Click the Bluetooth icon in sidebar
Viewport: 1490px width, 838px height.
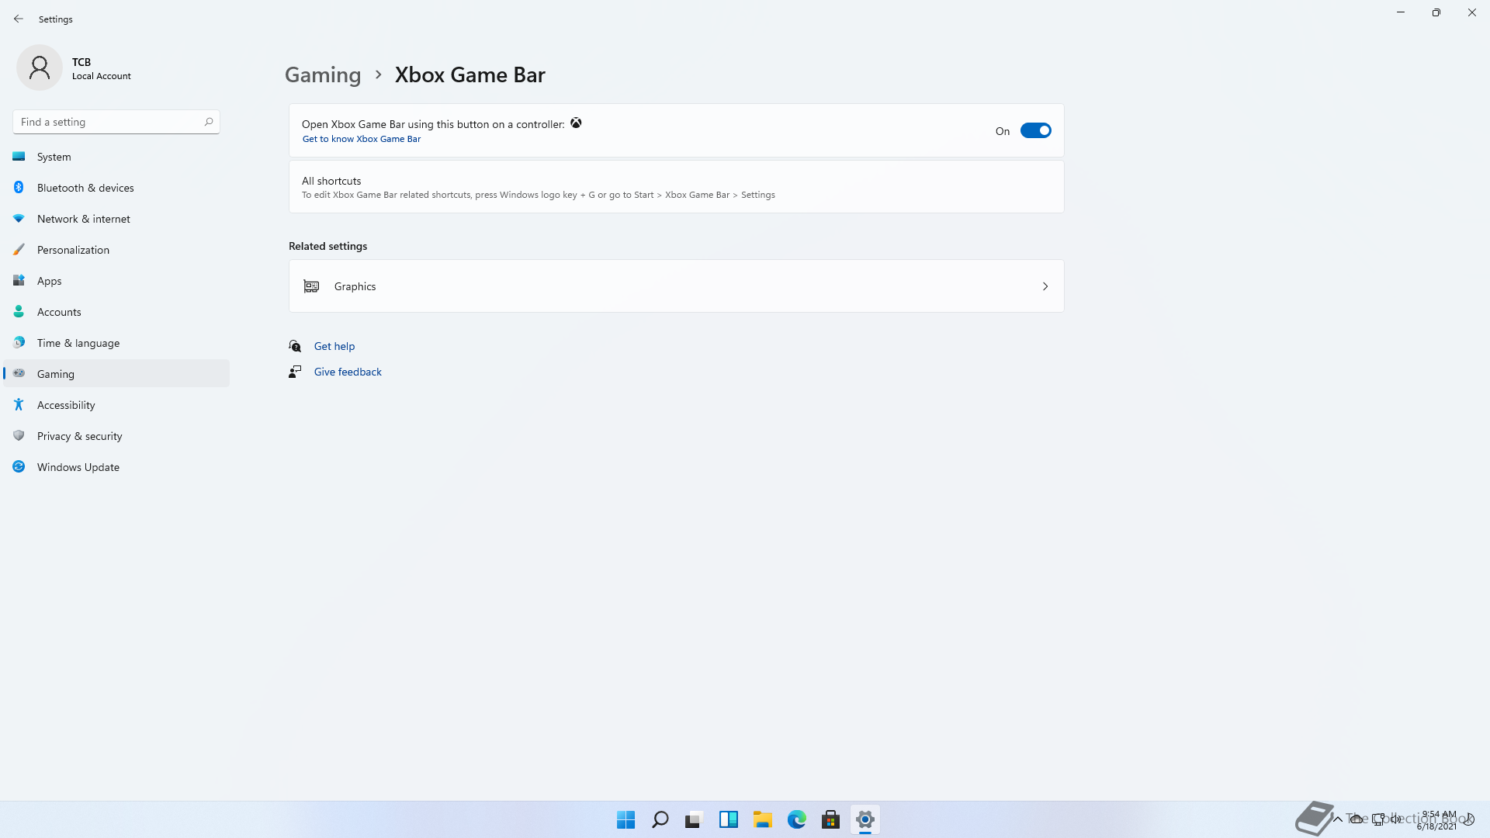click(x=19, y=188)
